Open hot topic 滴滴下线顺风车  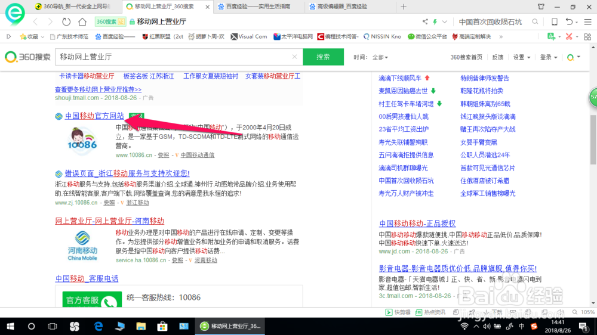coord(400,78)
